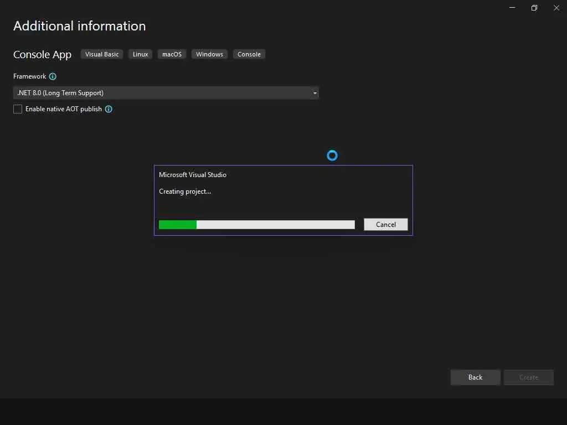Minimize the window
The image size is (567, 425).
pos(512,8)
